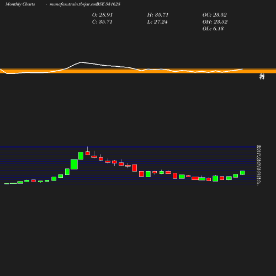Select the open value "O: 28.91"
Viewport: 276px width, 276px height.
[x=102, y=15]
